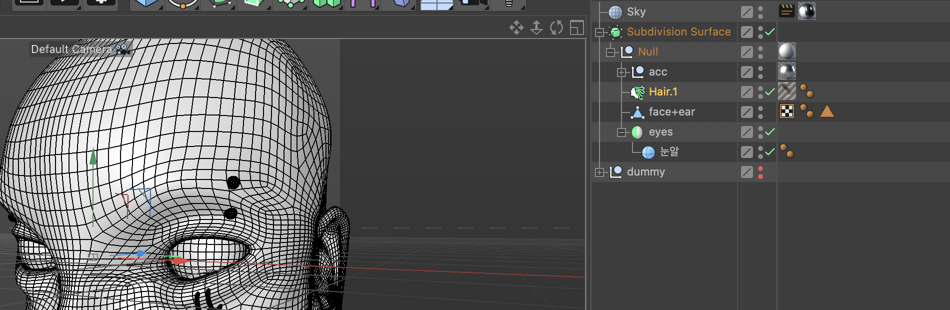Collapse the eyes hierarchy
Image resolution: width=950 pixels, height=310 pixels.
[621, 132]
